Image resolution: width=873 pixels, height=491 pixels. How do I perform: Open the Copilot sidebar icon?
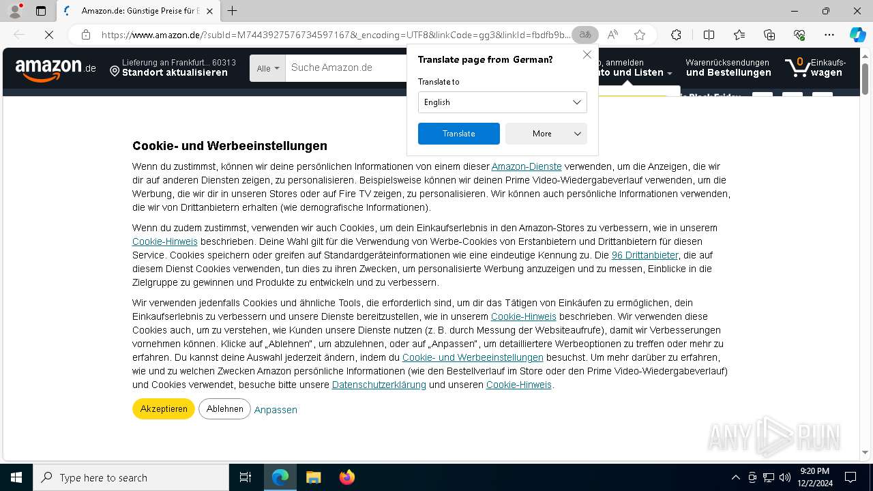(857, 35)
